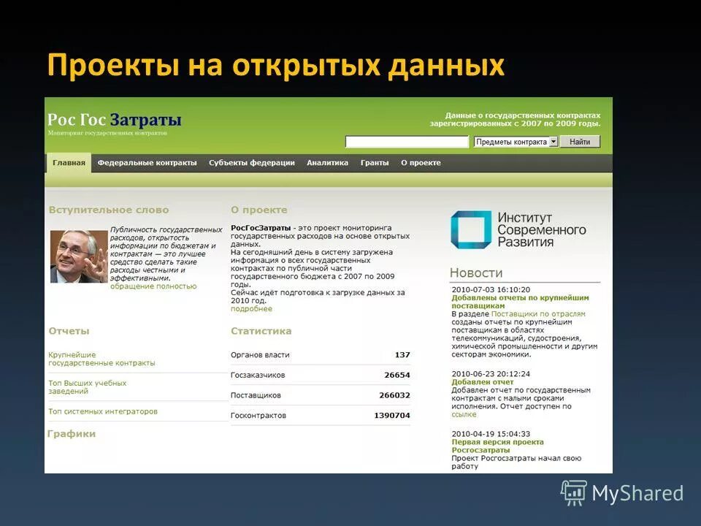
Task: Open the О проекте menu item
Action: click(421, 163)
